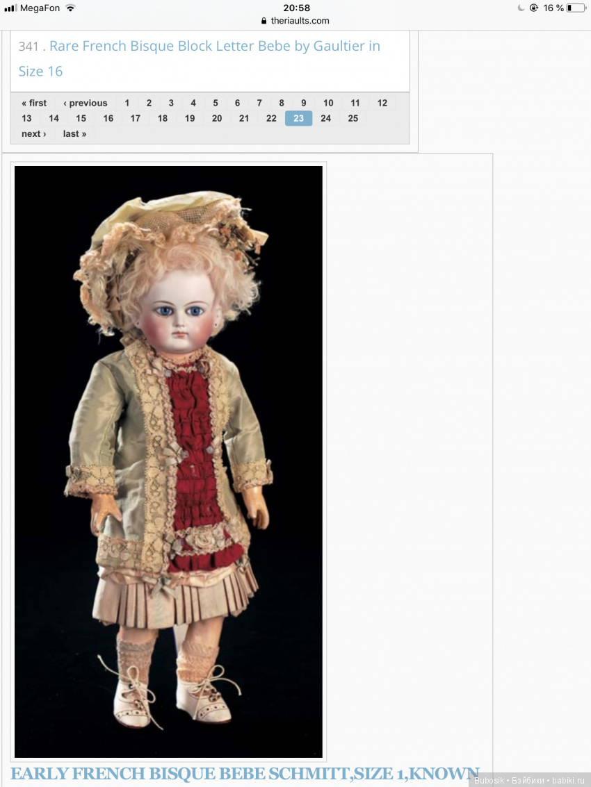Select the highlighted current page 23
Image resolution: width=591 pixels, height=787 pixels.
298,119
